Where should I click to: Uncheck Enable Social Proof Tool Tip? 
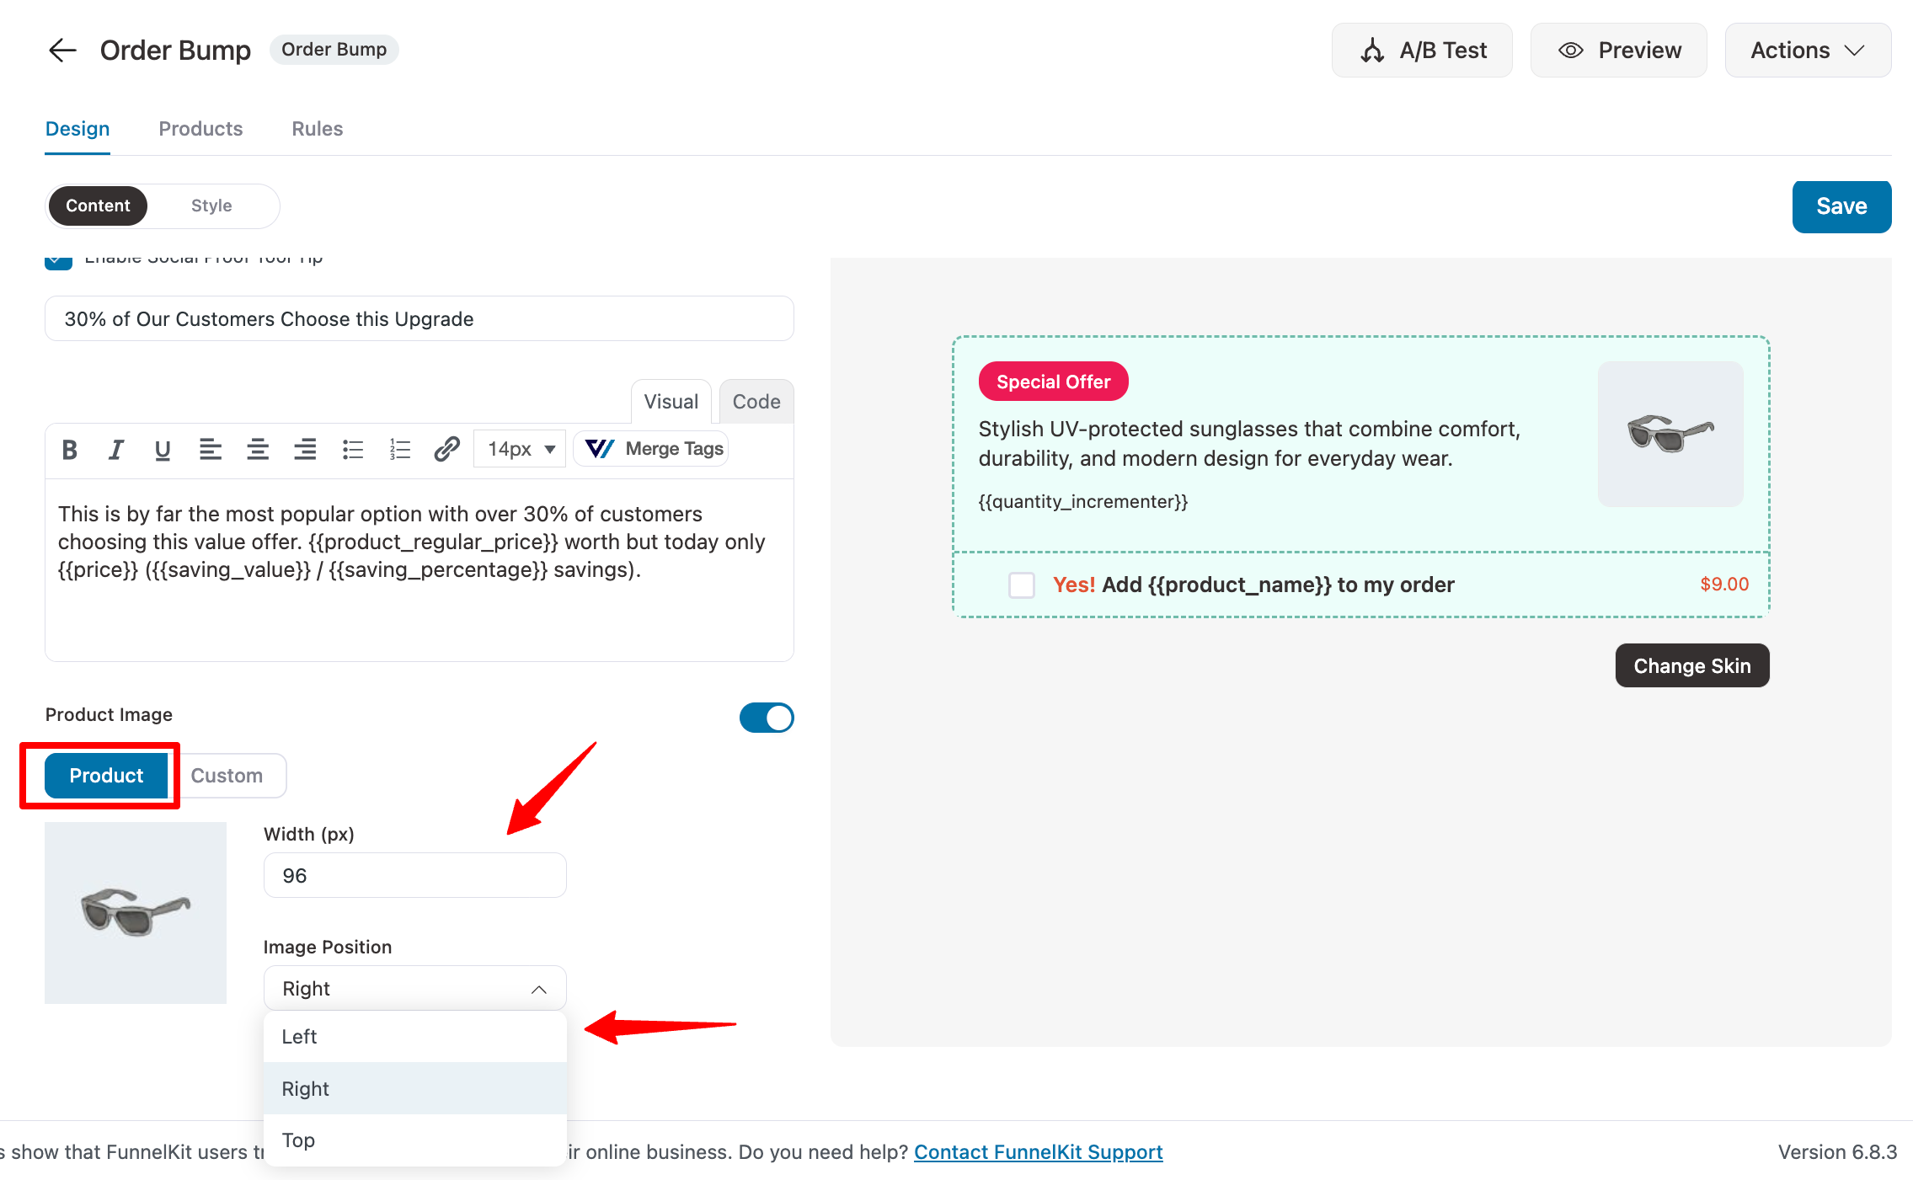coord(59,262)
